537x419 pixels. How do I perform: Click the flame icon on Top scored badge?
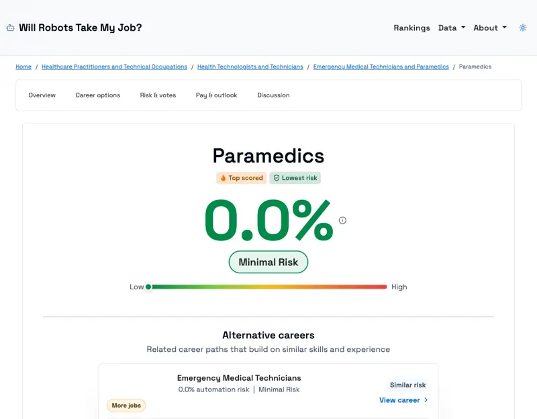(x=224, y=178)
